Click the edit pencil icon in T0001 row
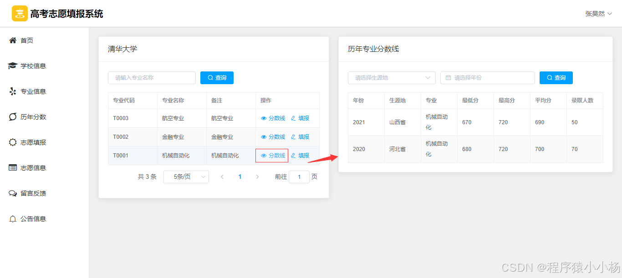This screenshot has height=278, width=622. coord(293,156)
